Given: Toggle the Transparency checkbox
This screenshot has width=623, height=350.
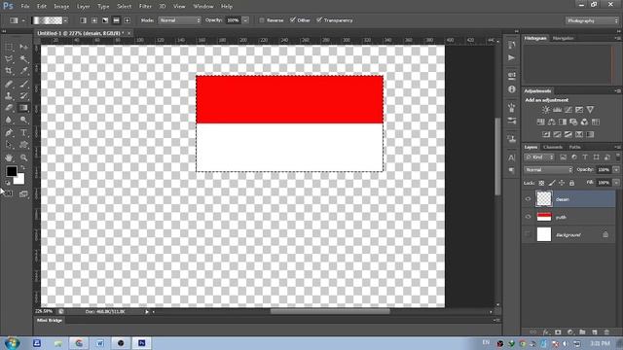Looking at the screenshot, I should (319, 19).
